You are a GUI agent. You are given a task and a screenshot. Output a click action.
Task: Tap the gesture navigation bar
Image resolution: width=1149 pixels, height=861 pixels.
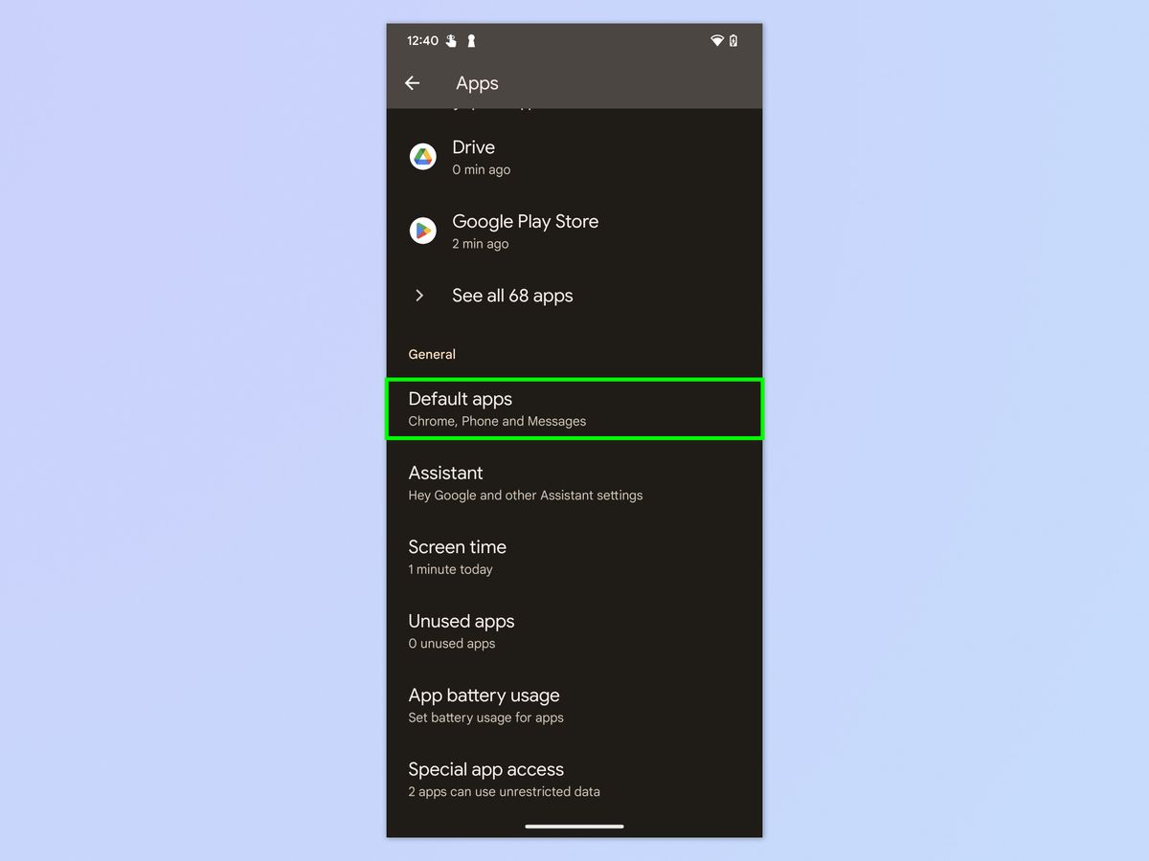tap(574, 826)
